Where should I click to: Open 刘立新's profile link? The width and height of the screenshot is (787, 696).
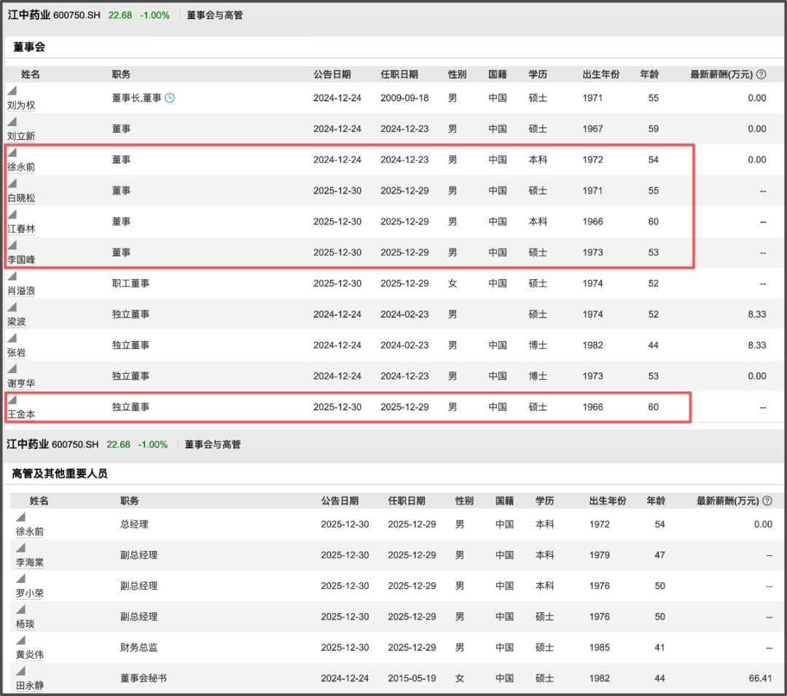click(21, 136)
